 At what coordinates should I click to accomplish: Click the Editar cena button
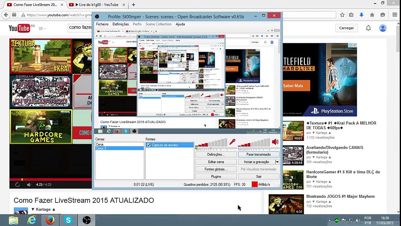pyautogui.click(x=216, y=162)
